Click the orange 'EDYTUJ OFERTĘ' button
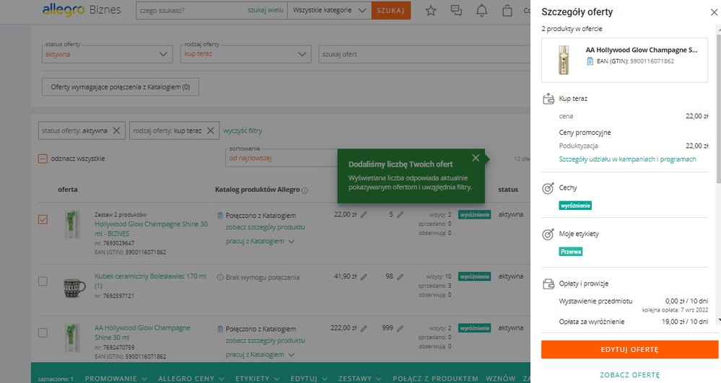Image resolution: width=721 pixels, height=383 pixels. click(629, 349)
